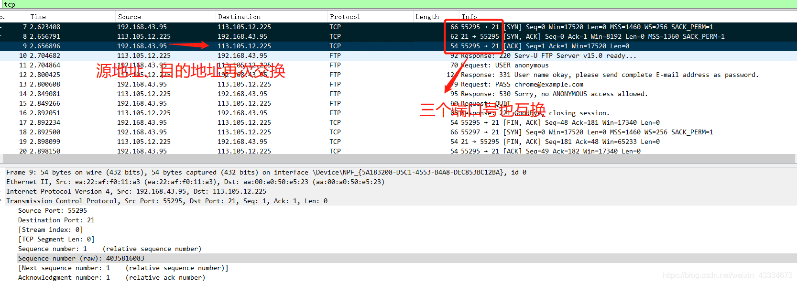Select packet 14, Response: 530 Sorry

pyautogui.click(x=398, y=94)
